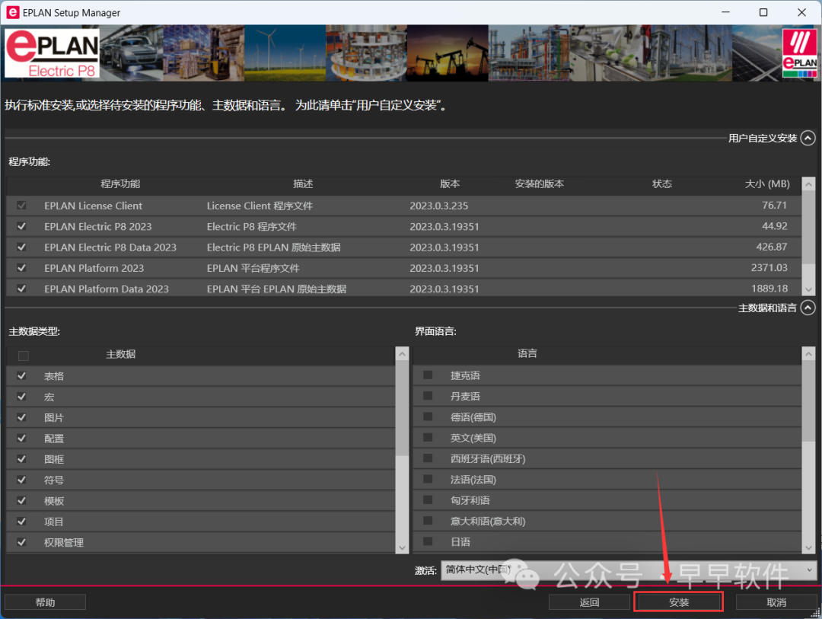Toggle the select-all 主数据 header checkbox

(x=23, y=355)
